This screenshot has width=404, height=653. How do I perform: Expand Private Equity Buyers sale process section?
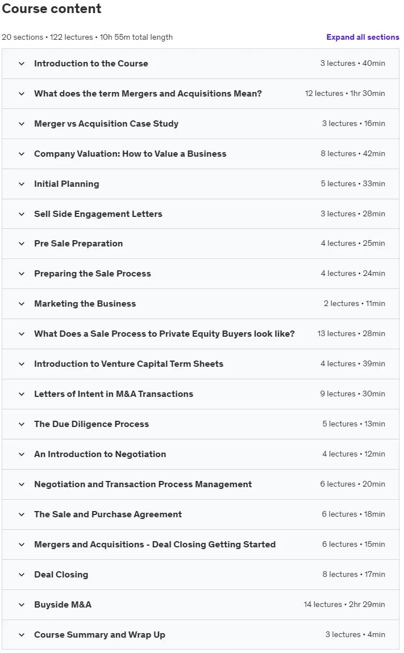201,334
